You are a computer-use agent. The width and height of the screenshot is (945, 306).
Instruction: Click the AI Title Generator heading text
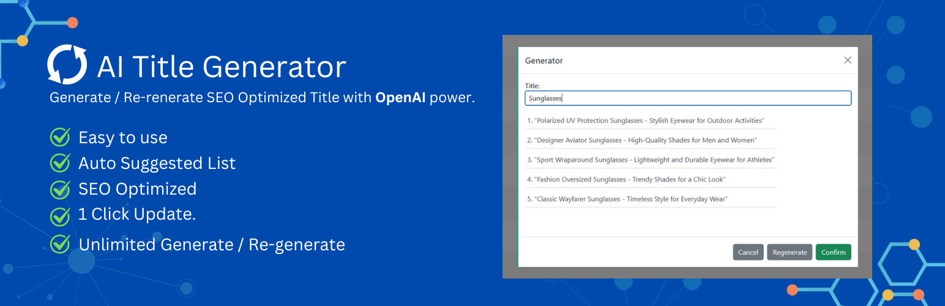click(x=222, y=66)
